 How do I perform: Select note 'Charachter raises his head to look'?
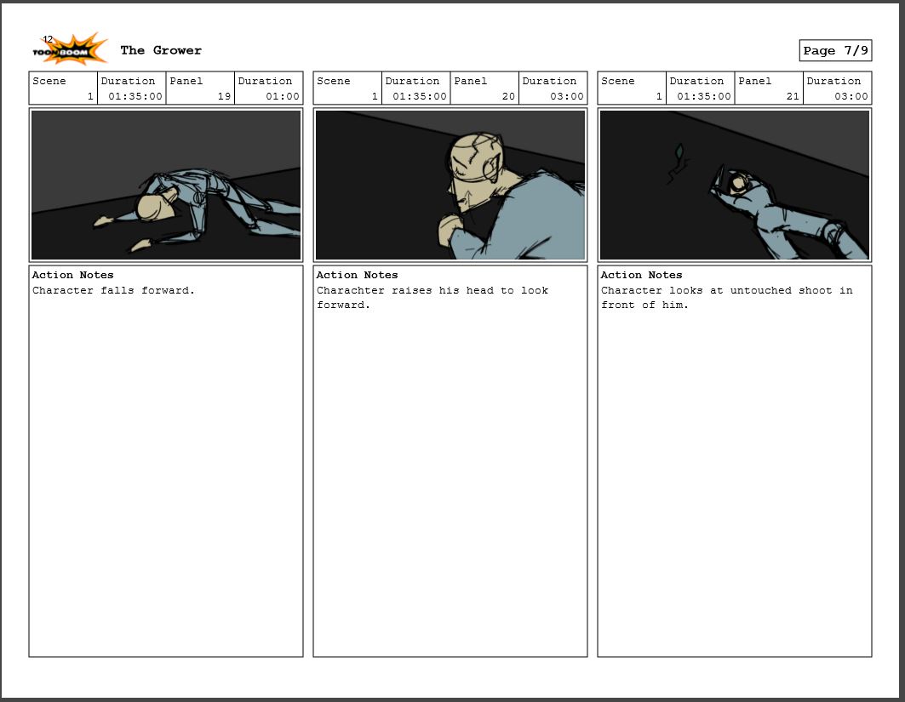click(432, 291)
